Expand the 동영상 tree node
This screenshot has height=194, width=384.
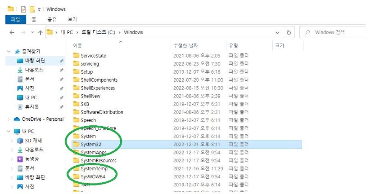click(x=12, y=159)
